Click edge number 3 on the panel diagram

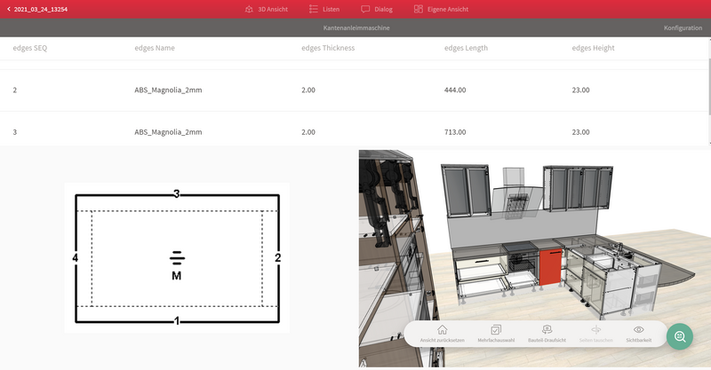177,193
